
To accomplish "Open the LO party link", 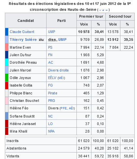I will [x=50, y=124].
